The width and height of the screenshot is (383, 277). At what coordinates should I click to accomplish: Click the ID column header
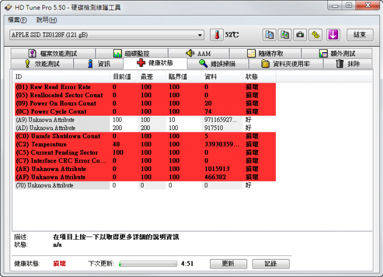62,77
